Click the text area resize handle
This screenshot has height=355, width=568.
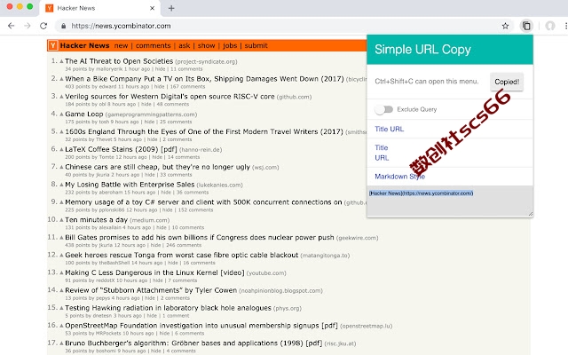[531, 214]
